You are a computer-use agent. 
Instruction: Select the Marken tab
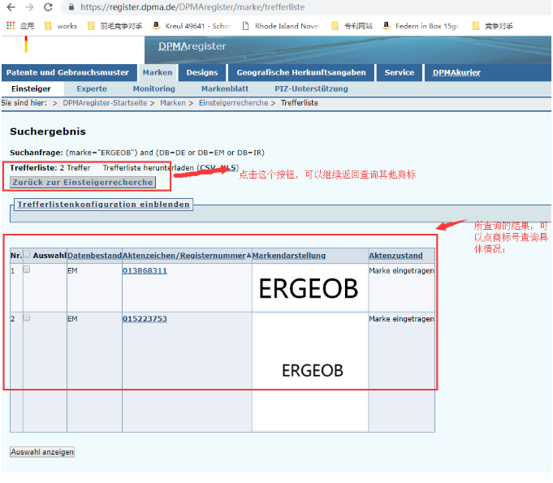158,72
